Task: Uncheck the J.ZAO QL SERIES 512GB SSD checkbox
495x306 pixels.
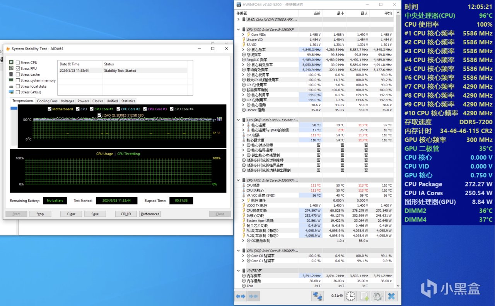Action: click(99, 115)
